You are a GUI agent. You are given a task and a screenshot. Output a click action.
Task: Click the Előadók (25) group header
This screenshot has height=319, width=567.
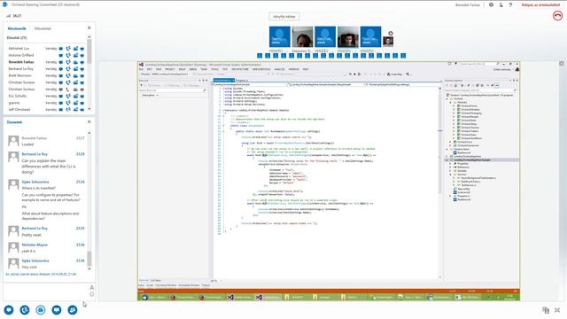pyautogui.click(x=17, y=37)
